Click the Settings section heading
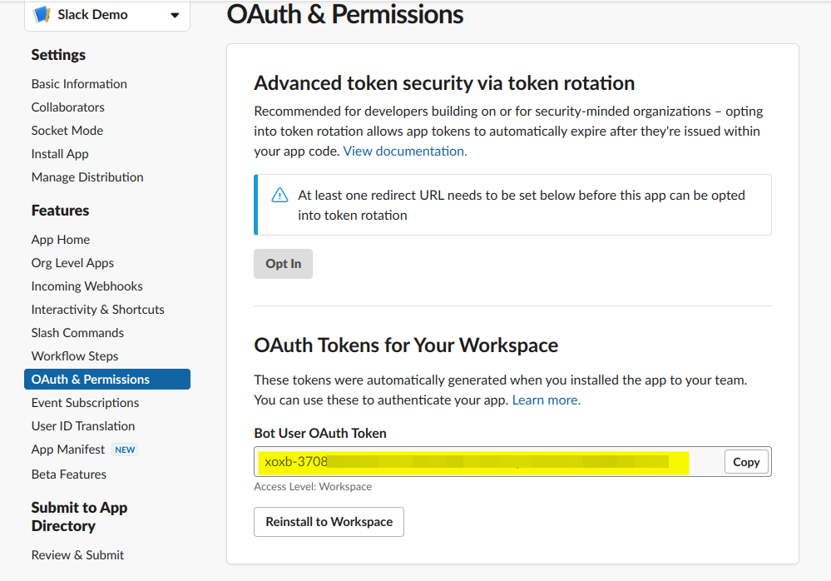This screenshot has width=831, height=581. (58, 55)
